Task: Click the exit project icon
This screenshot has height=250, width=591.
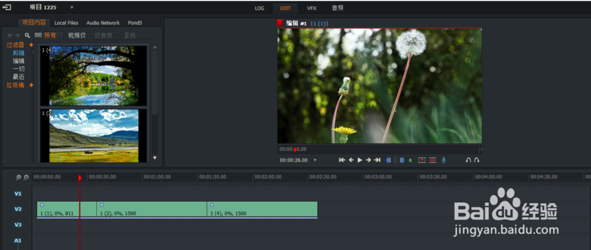Action: 7,7
